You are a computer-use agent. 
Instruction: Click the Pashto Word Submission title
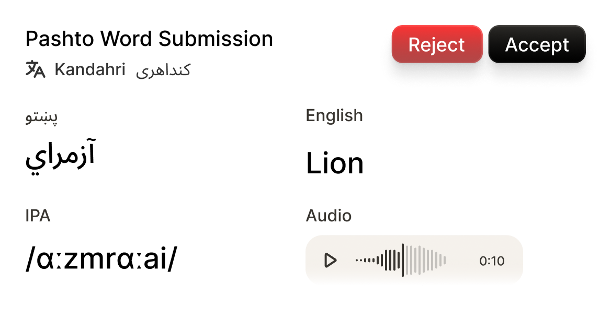[149, 39]
